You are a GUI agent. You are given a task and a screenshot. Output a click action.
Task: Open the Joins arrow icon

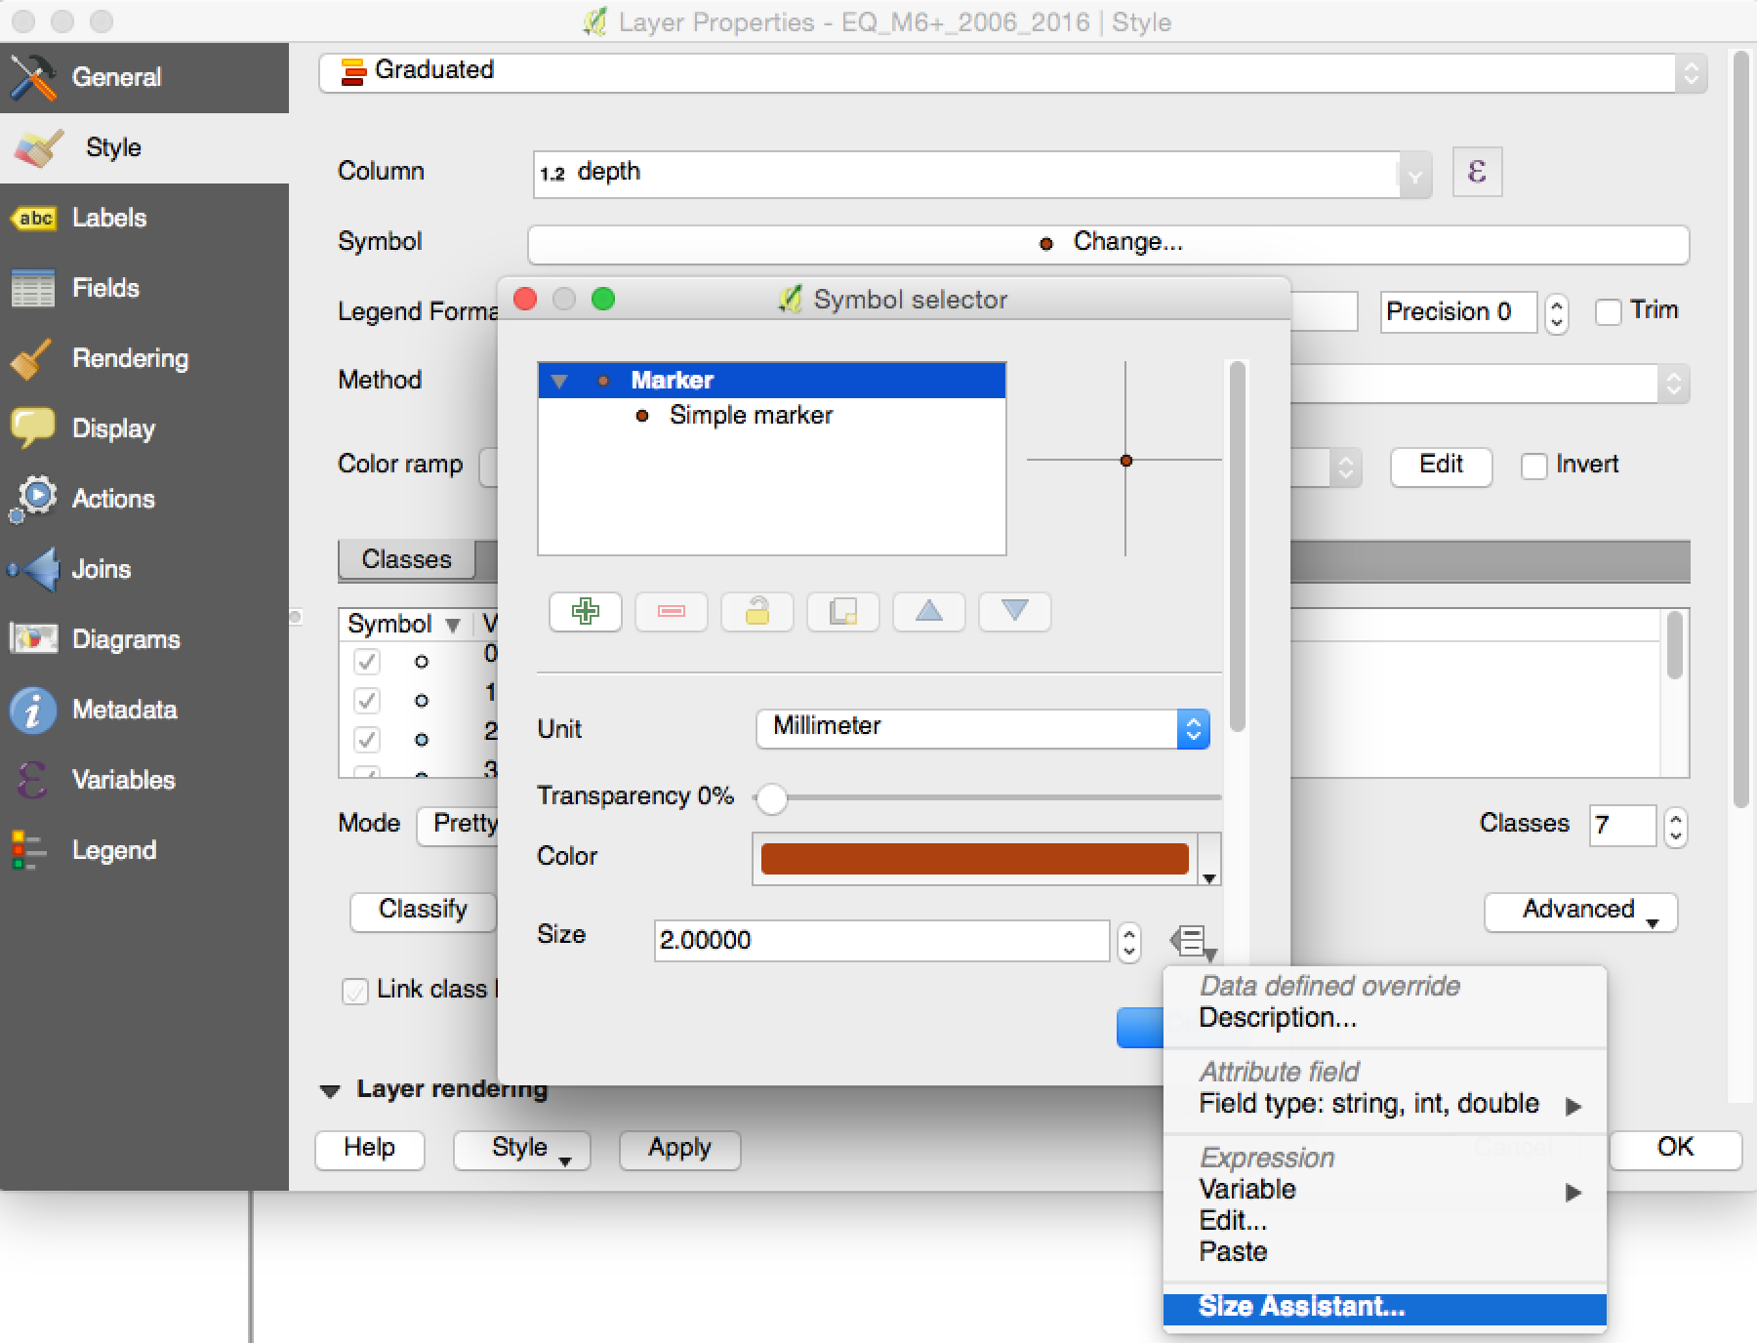pos(35,570)
